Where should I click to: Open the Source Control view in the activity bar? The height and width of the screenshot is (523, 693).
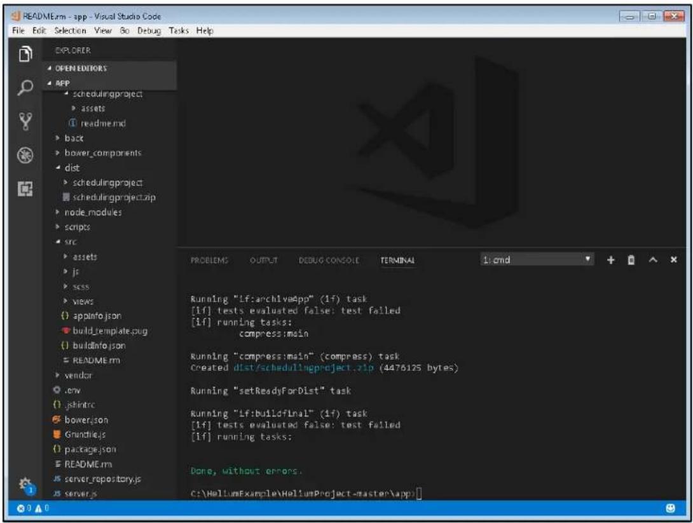pyautogui.click(x=25, y=121)
